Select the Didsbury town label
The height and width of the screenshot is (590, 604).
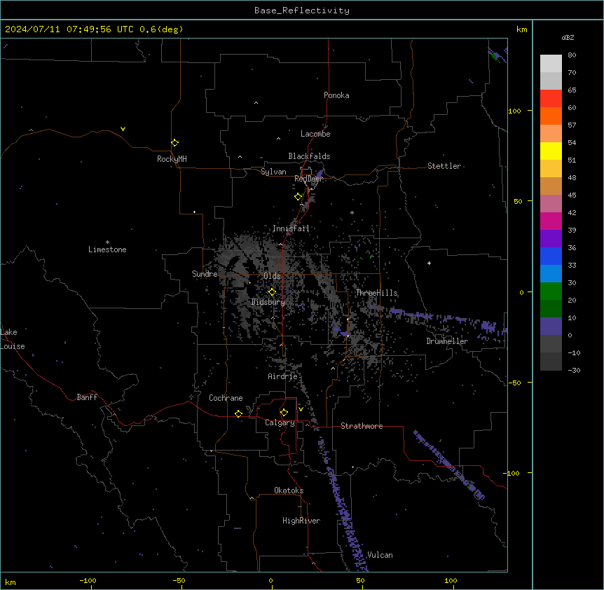point(268,302)
